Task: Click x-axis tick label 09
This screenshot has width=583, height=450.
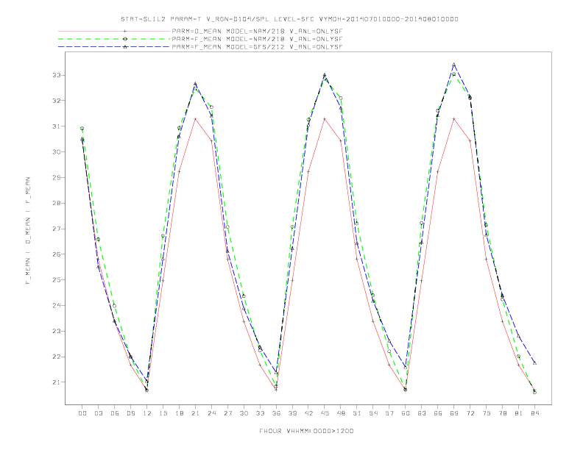Action: [x=130, y=413]
